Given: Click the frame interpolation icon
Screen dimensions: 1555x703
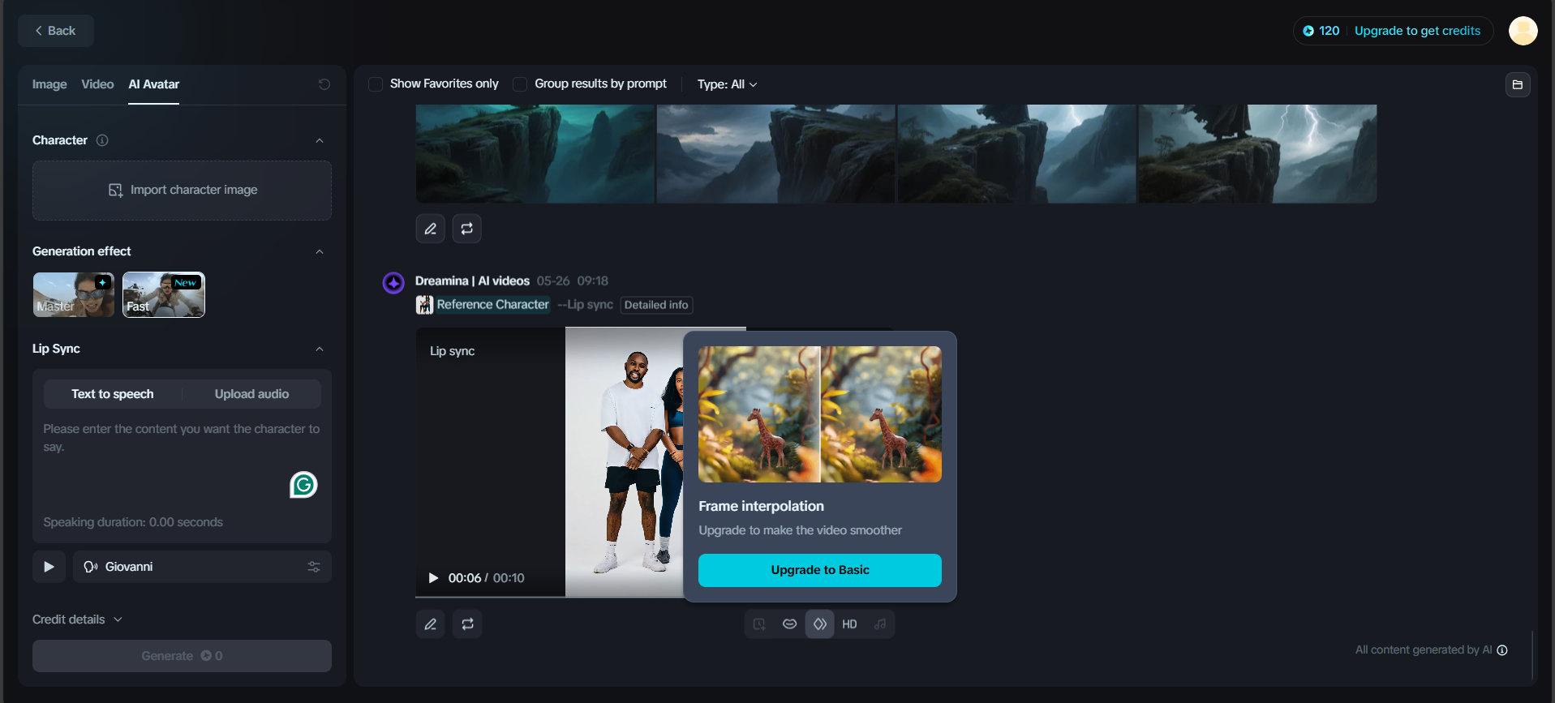Looking at the screenshot, I should 820,624.
